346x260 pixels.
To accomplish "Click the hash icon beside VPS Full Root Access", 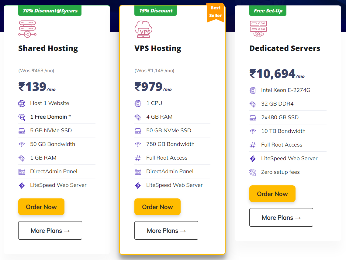I will click(x=138, y=158).
